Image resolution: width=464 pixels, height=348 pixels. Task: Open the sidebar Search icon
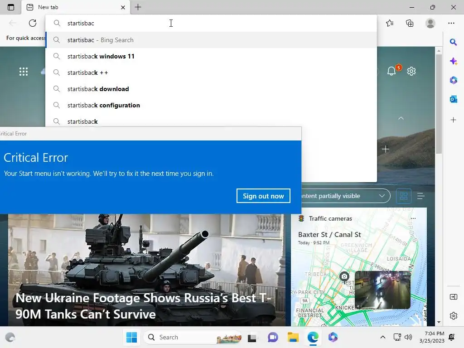click(453, 42)
